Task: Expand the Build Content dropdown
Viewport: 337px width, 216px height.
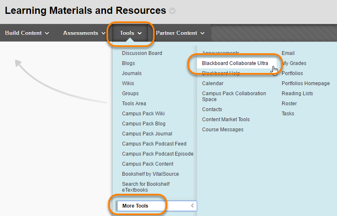Action: [27, 33]
